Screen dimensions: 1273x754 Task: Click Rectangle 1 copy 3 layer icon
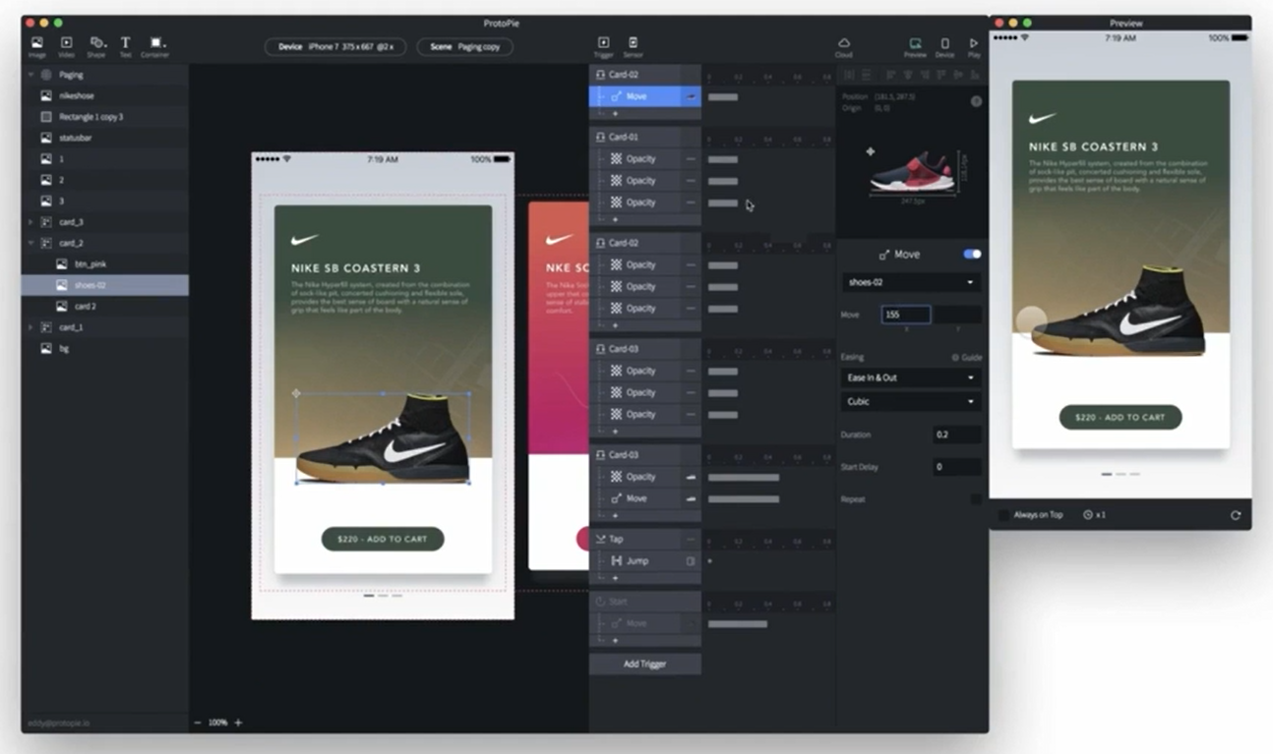[46, 117]
